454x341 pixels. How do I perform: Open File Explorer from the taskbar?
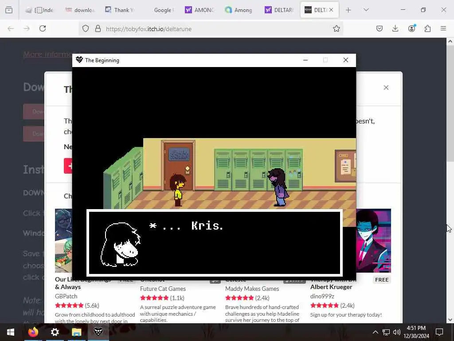pyautogui.click(x=76, y=332)
